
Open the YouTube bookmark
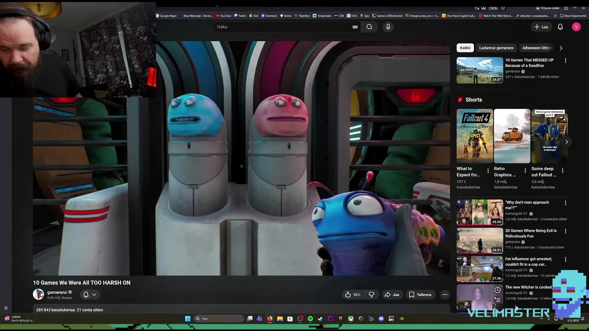pyautogui.click(x=224, y=16)
